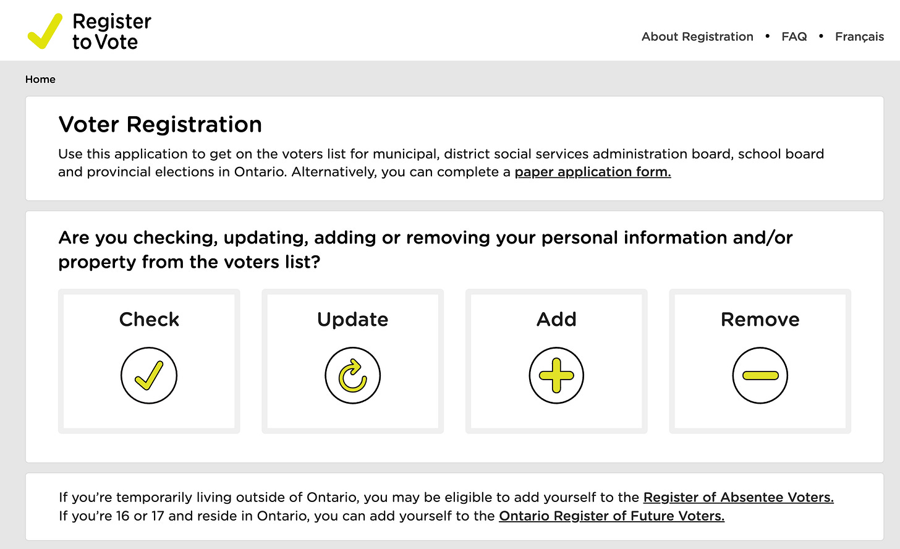Image resolution: width=900 pixels, height=549 pixels.
Task: Click the Voter Registration heading
Action: point(160,124)
